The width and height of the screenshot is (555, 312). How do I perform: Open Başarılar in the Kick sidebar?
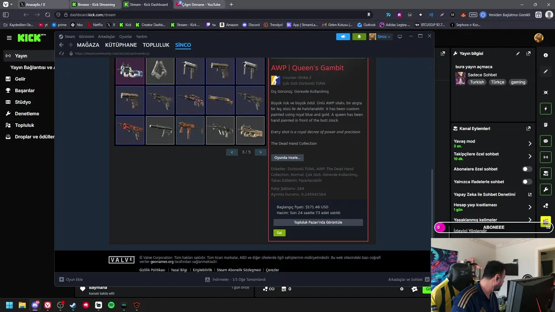click(x=25, y=91)
